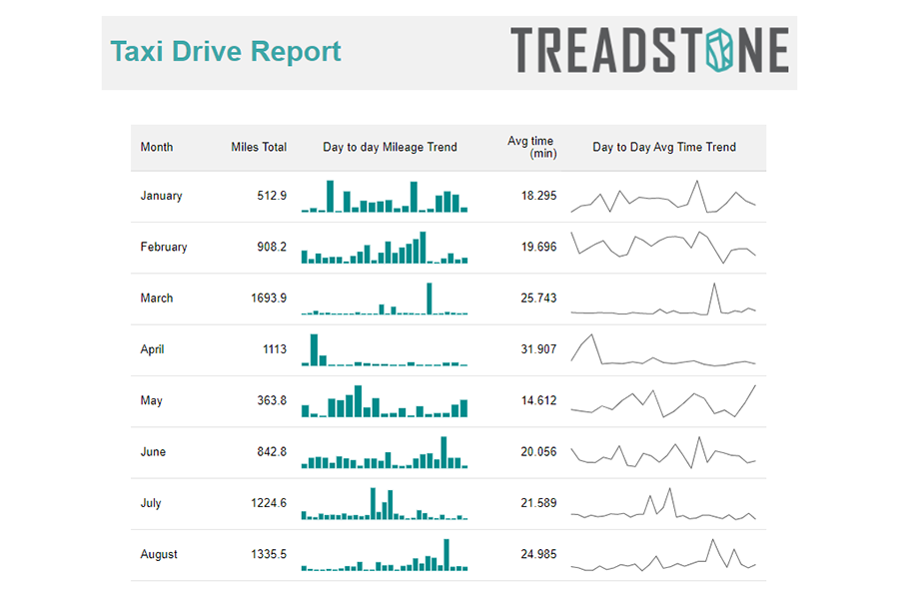Click the 14.612 average time value

coord(538,400)
